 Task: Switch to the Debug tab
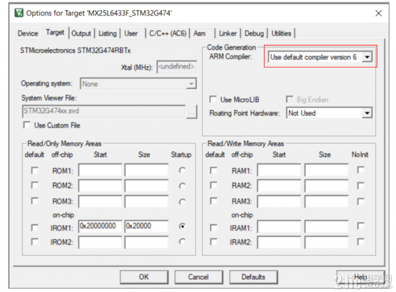click(x=254, y=33)
